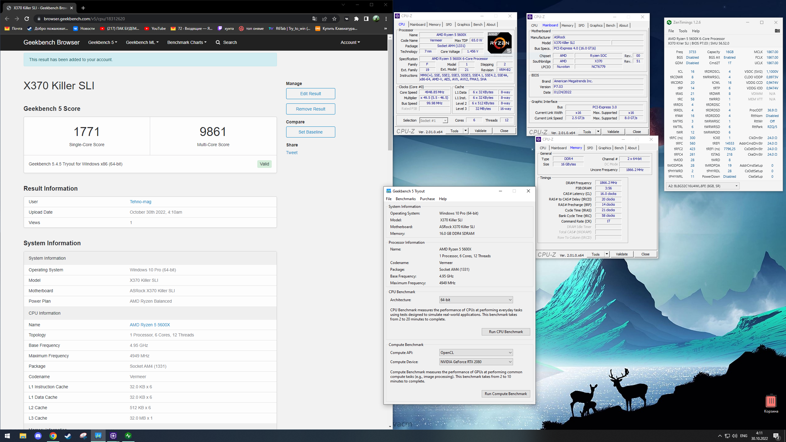
Task: Open the Bench tab in the CPU-Z CPU window
Action: click(478, 25)
